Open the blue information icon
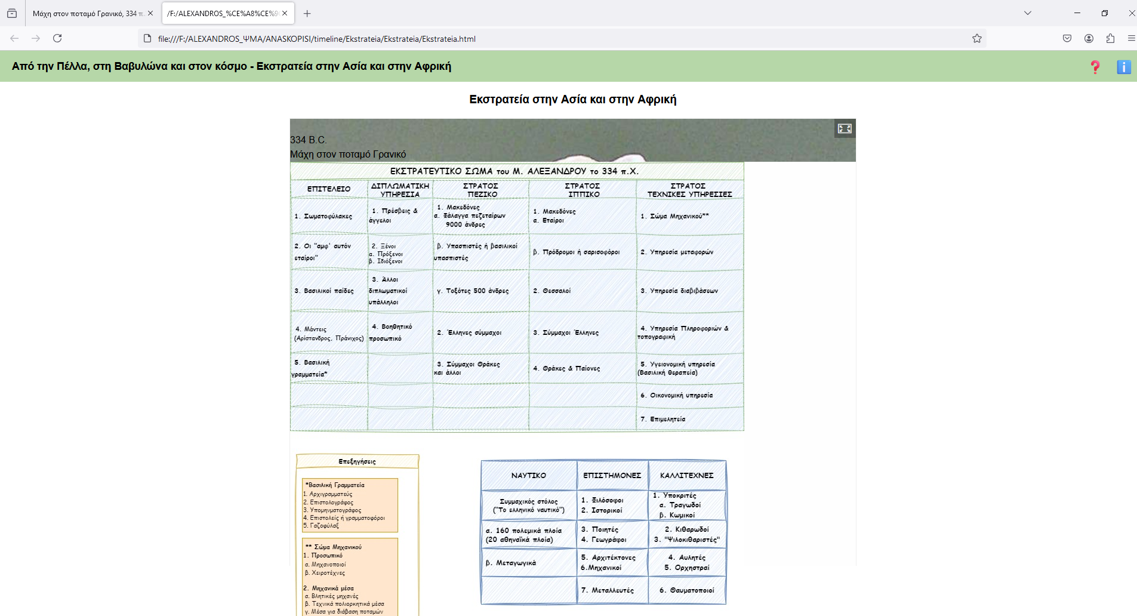Viewport: 1137px width, 616px height. click(x=1124, y=67)
